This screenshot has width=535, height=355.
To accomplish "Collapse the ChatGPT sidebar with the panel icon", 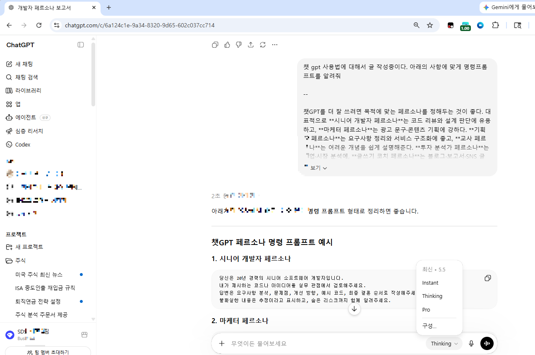I will pos(81,45).
